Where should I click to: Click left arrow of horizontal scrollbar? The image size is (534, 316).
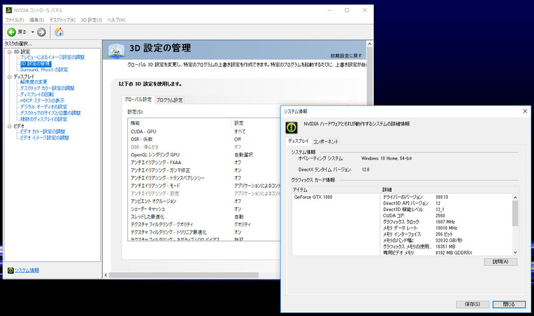coord(105,275)
